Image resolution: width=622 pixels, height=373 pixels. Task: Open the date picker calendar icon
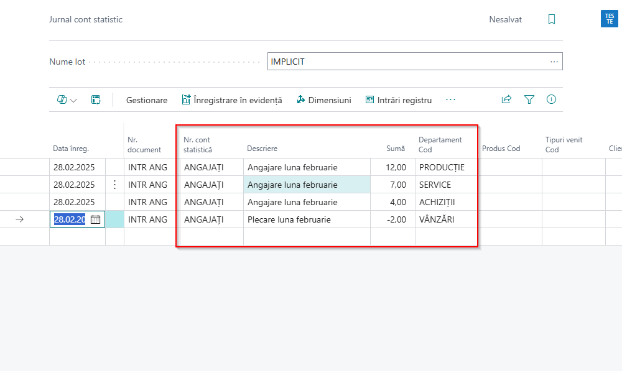click(x=95, y=219)
